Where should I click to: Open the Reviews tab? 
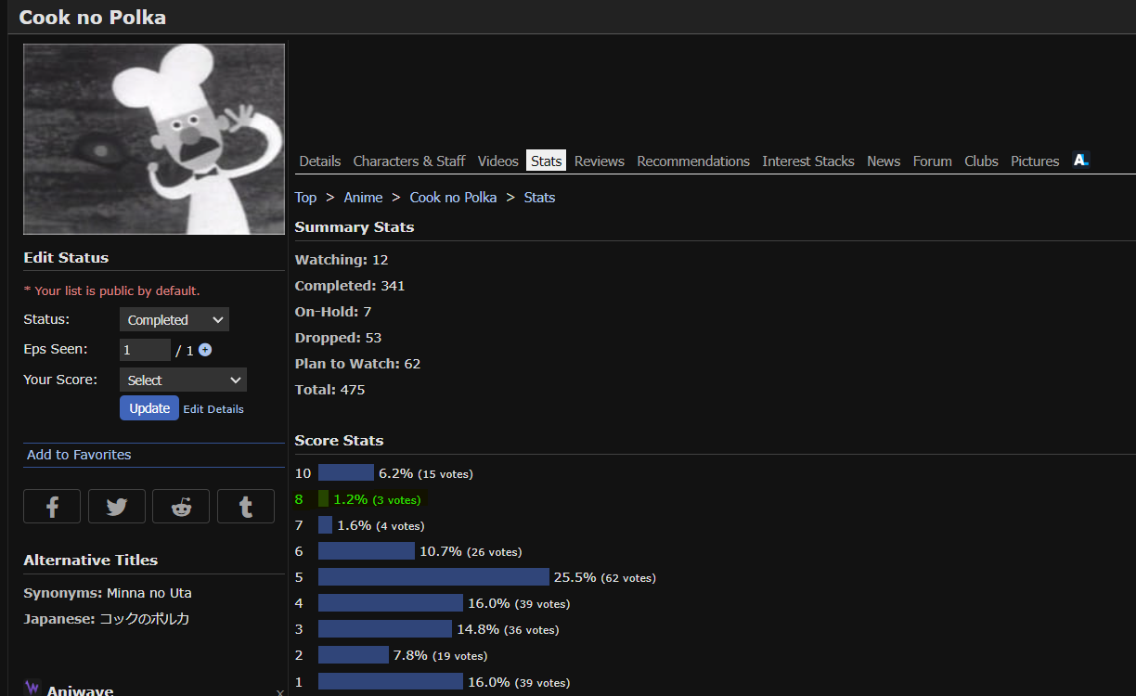(600, 161)
